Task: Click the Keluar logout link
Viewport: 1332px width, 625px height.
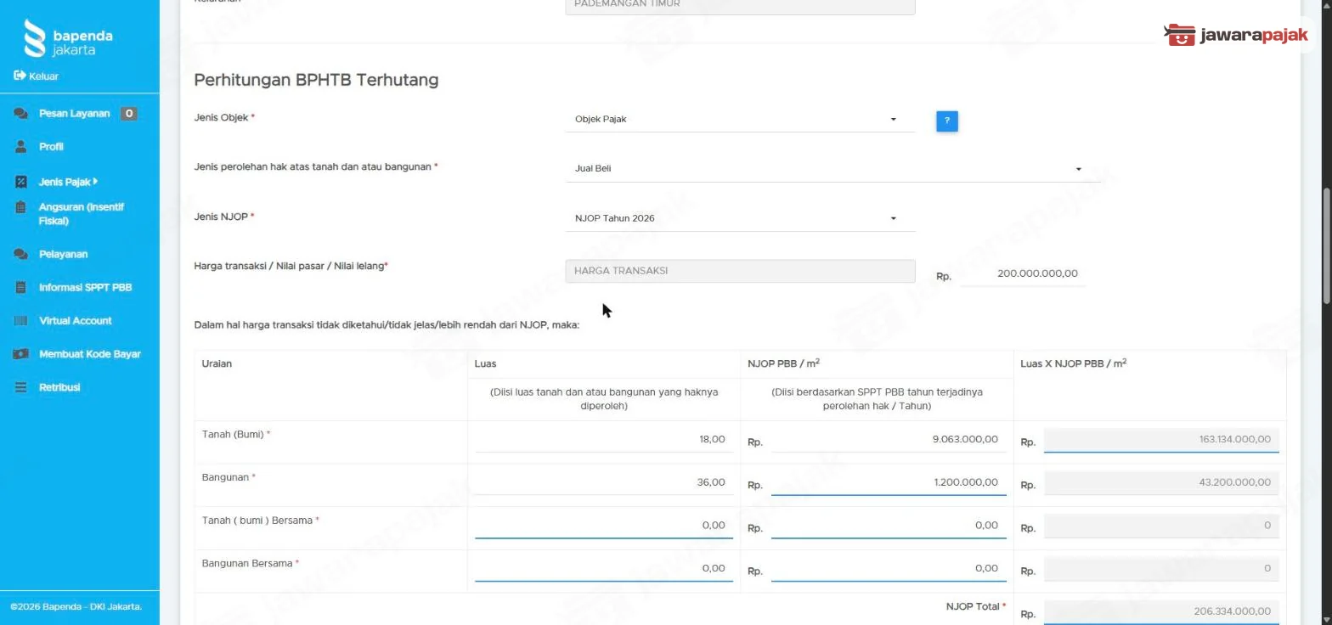Action: click(43, 76)
